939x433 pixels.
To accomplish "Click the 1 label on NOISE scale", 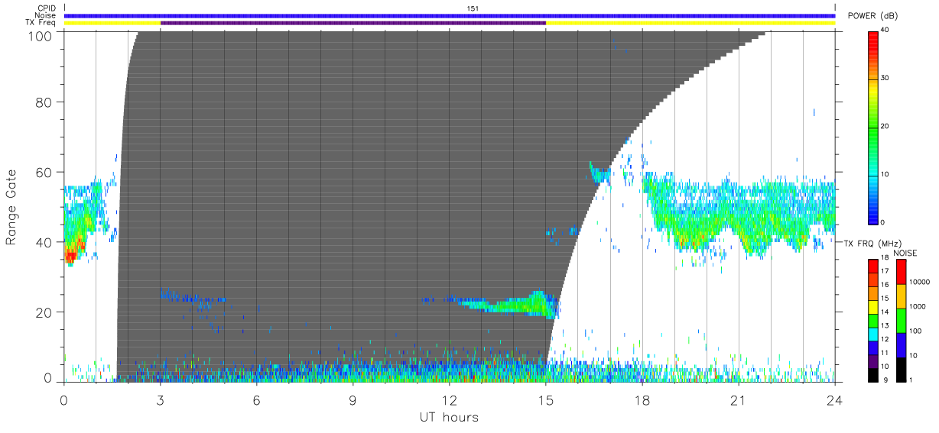I will [x=909, y=380].
